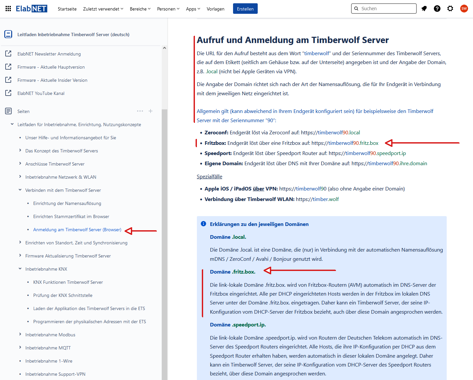The image size is (473, 380).
Task: Click the Zeroconf timberwolf90.local URL
Action: click(x=330, y=132)
